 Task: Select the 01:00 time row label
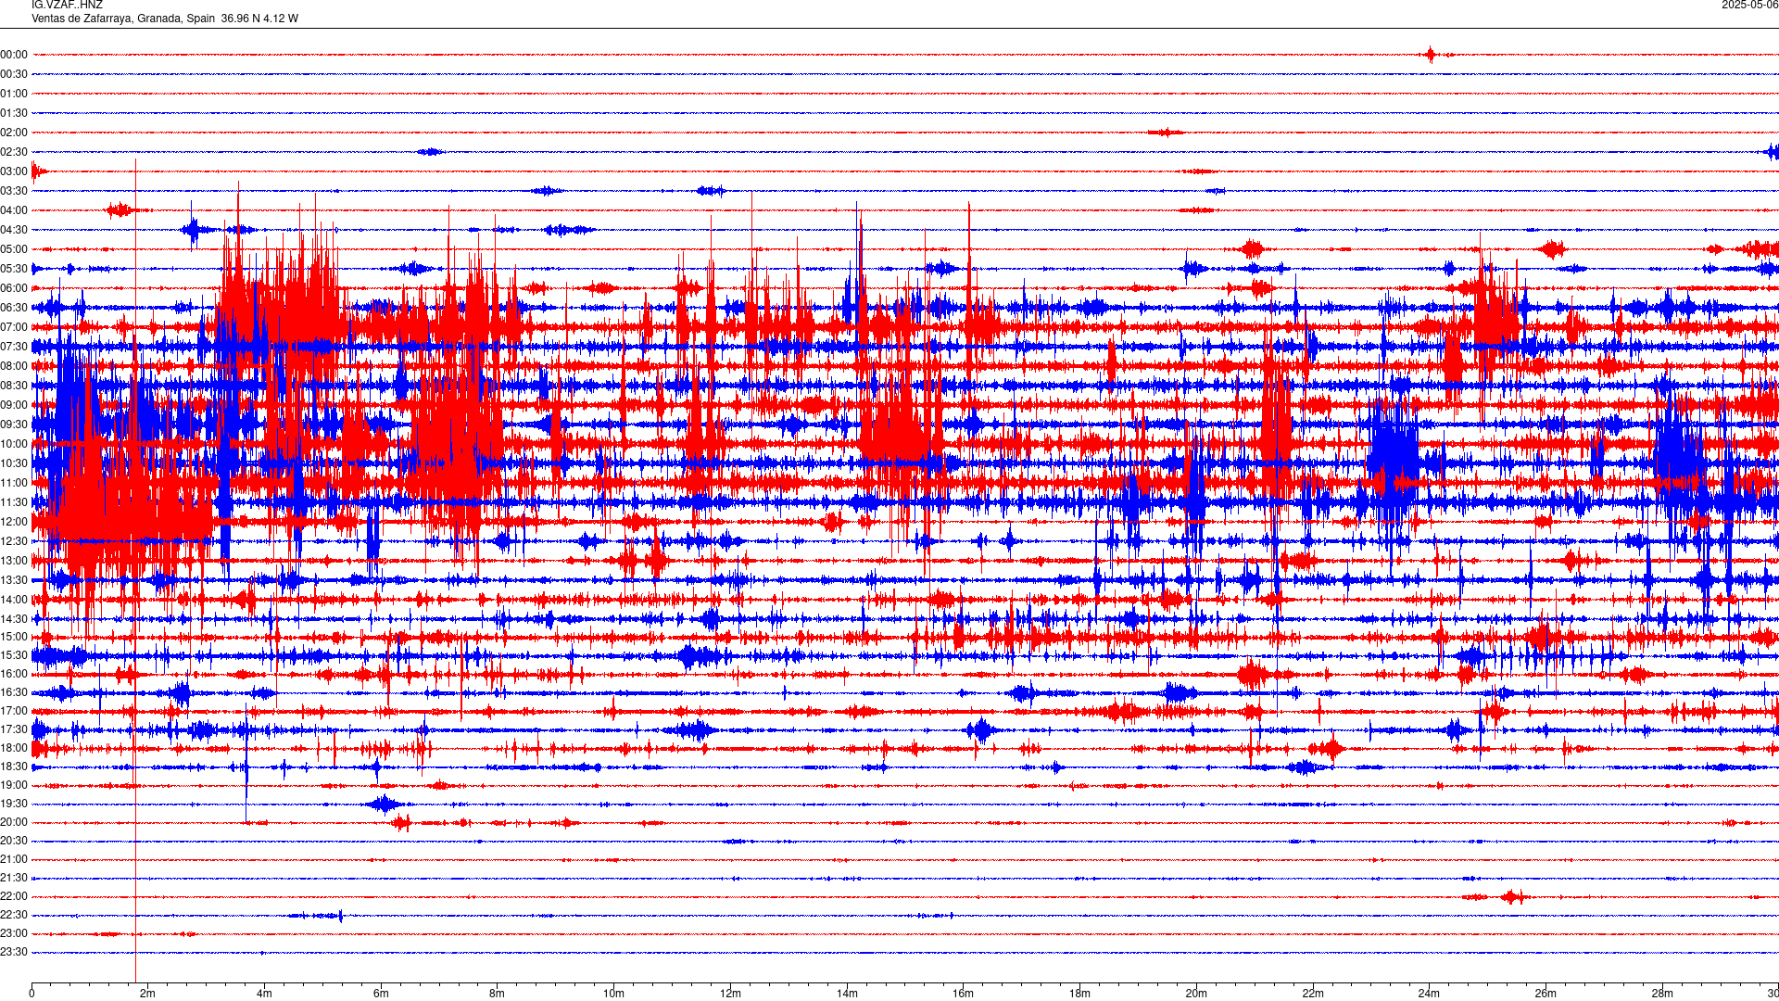[x=14, y=94]
